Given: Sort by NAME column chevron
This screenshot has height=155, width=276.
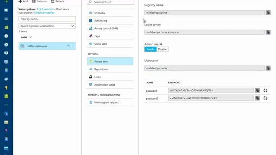Looking at the screenshot, I should pos(31,37).
